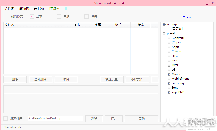The height and width of the screenshot is (131, 217).
Task: Click the arrow button beside 添加文件
Action: point(155,79)
